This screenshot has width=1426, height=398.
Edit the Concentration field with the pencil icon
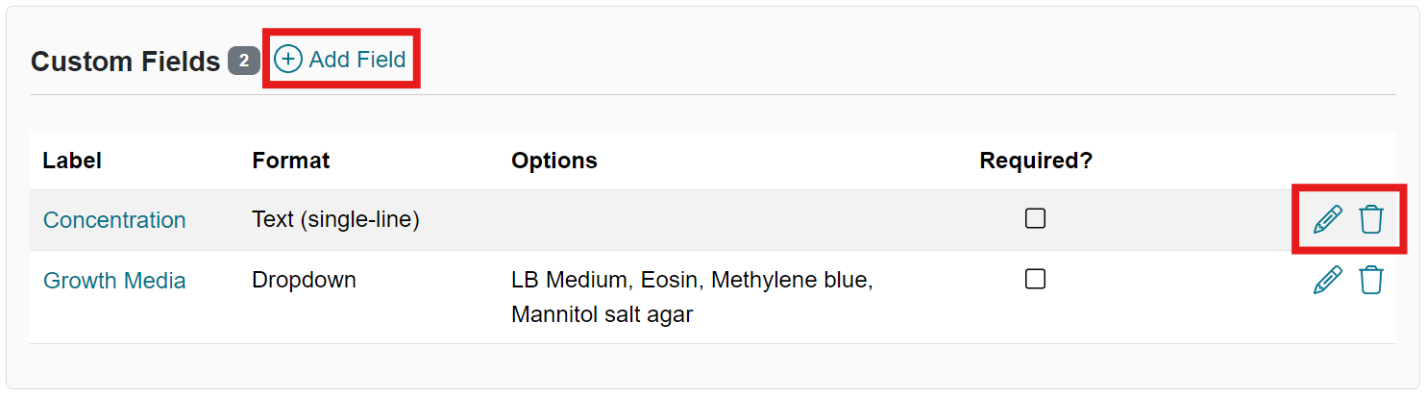point(1327,220)
